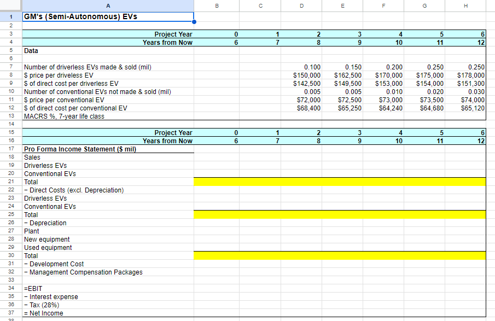This screenshot has width=495, height=321.
Task: Click the 'Sales' label in row 18
Action: (32, 157)
